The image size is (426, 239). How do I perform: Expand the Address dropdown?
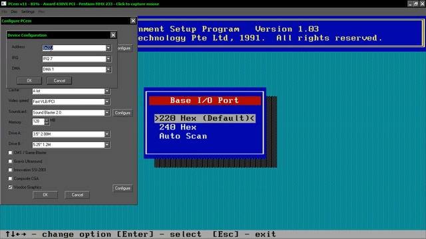pyautogui.click(x=108, y=48)
